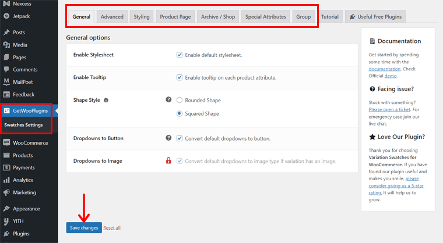Click the Analytics bar chart icon
443x243 pixels.
coord(6,180)
